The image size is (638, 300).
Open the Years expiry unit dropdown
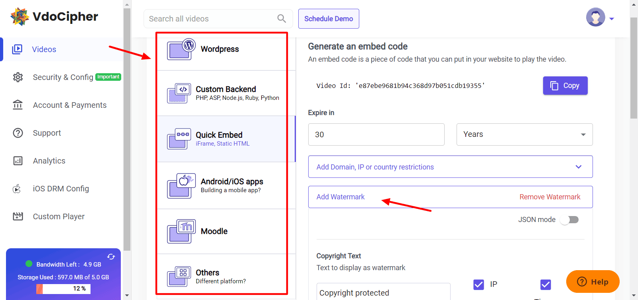click(524, 134)
